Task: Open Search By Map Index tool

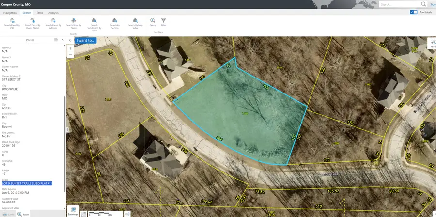Action: coord(135,23)
